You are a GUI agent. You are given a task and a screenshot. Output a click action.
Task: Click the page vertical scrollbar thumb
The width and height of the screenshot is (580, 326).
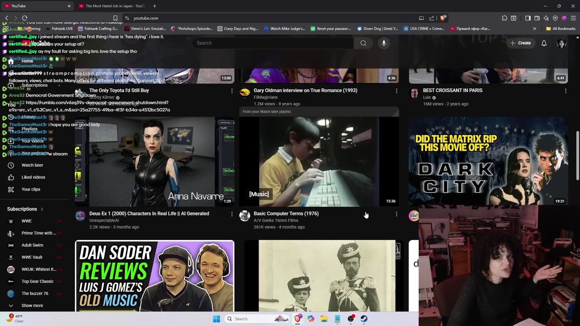tap(577, 155)
